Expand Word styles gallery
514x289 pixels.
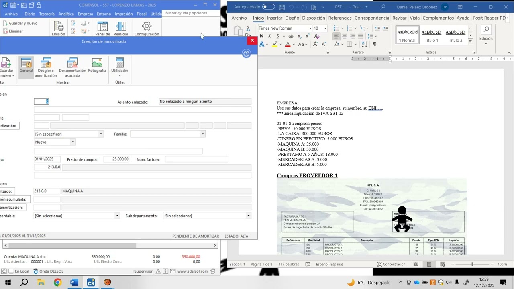point(470,41)
